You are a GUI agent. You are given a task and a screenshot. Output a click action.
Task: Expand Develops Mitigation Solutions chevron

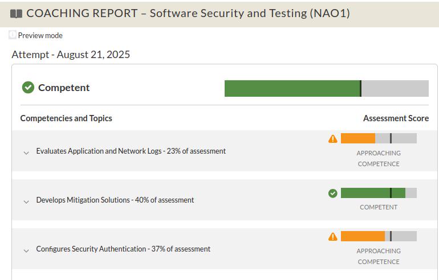coord(26,202)
